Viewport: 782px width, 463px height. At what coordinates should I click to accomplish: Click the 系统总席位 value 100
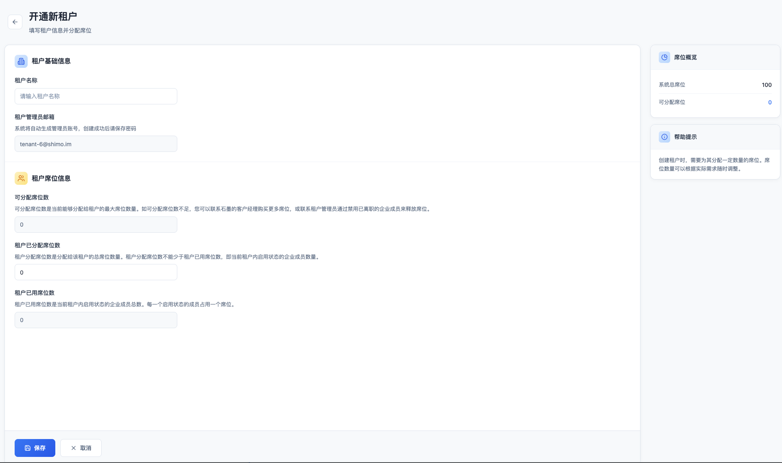coord(767,85)
